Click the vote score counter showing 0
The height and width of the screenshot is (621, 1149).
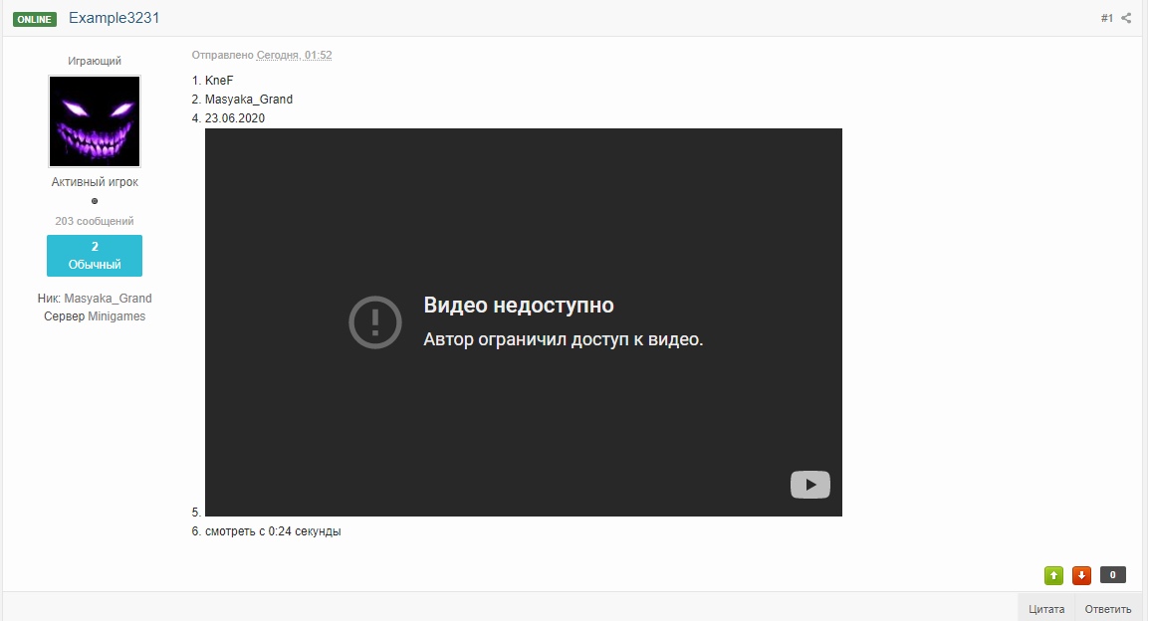1113,575
